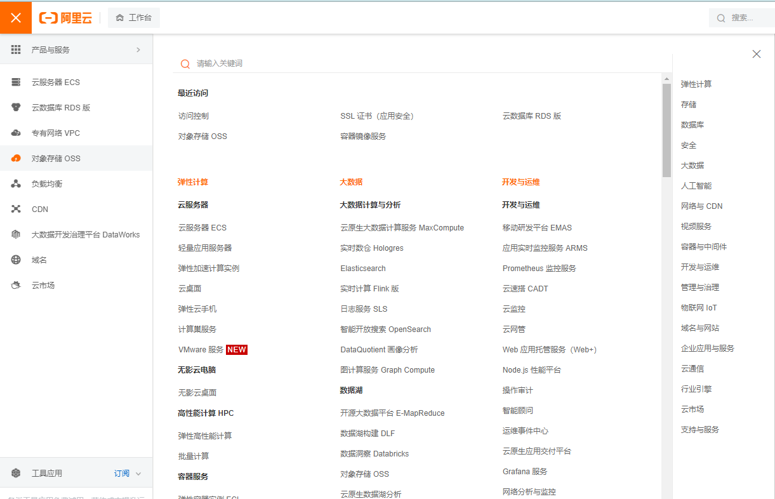This screenshot has width=775, height=499.
Task: Open 云原生大数据计算服务 MaxCompute link
Action: coord(402,227)
